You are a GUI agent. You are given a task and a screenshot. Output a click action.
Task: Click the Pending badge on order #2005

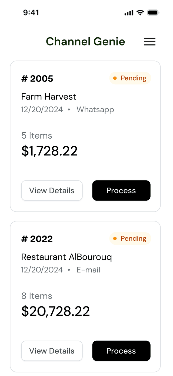click(130, 78)
